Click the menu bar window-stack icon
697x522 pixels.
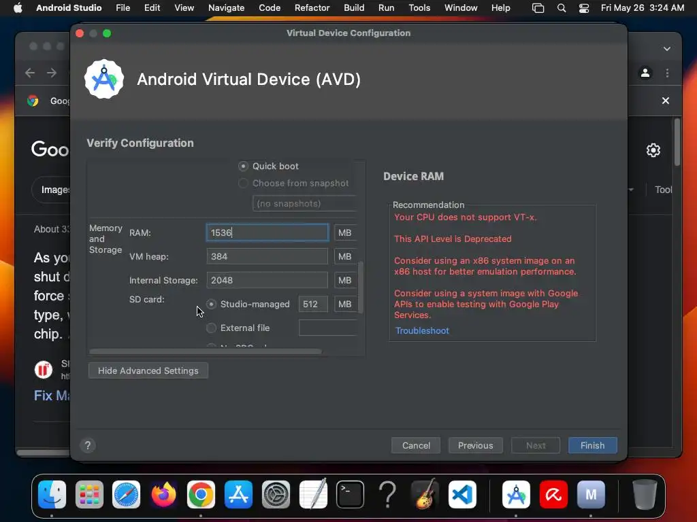(x=538, y=8)
